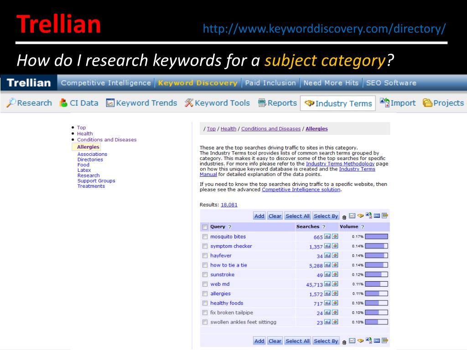Check the web md checkbox

[x=205, y=284]
